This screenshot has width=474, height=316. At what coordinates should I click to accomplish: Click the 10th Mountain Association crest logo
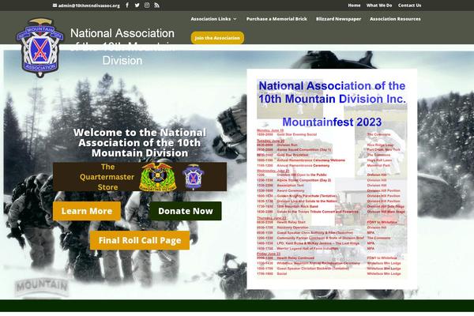pos(40,47)
